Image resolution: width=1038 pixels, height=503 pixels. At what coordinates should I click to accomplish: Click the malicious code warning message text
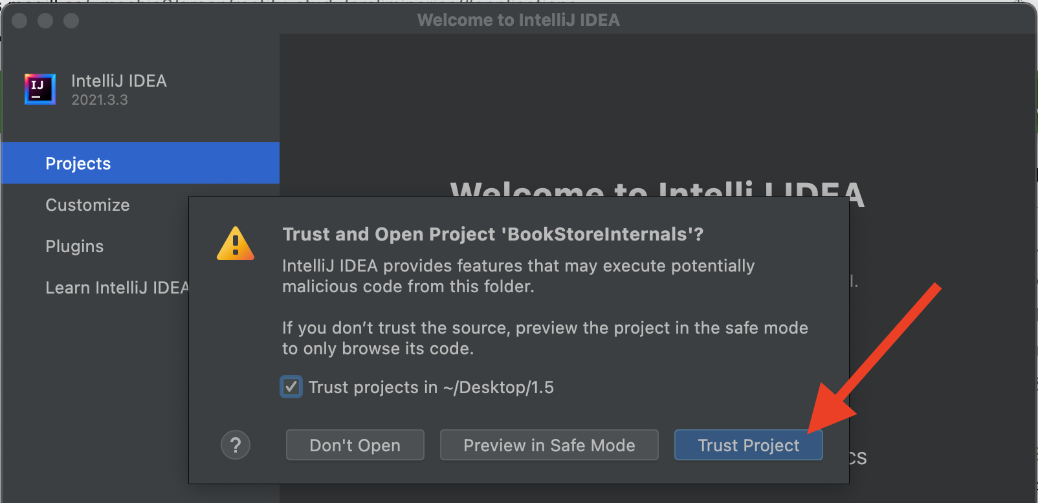pyautogui.click(x=518, y=276)
